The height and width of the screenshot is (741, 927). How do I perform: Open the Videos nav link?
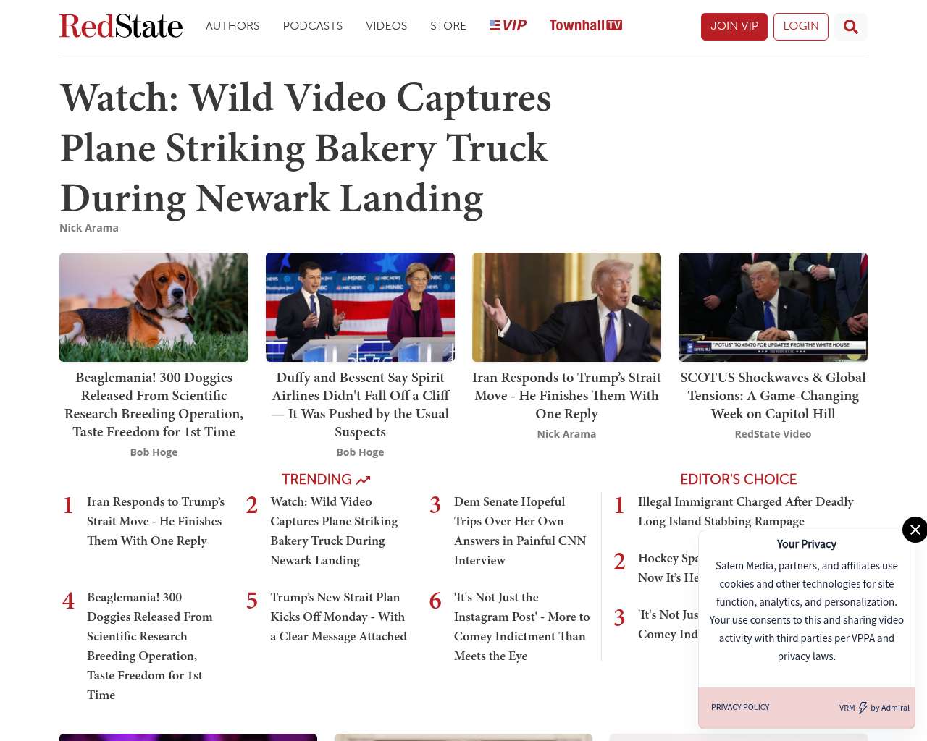click(386, 26)
